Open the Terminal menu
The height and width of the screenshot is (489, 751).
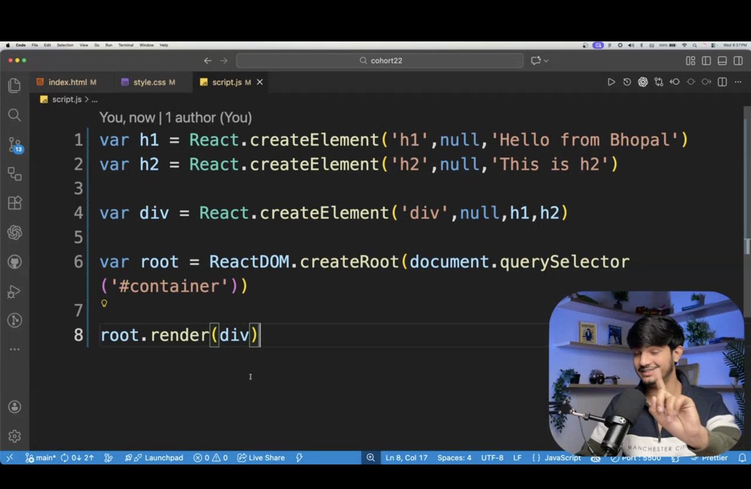(x=126, y=45)
